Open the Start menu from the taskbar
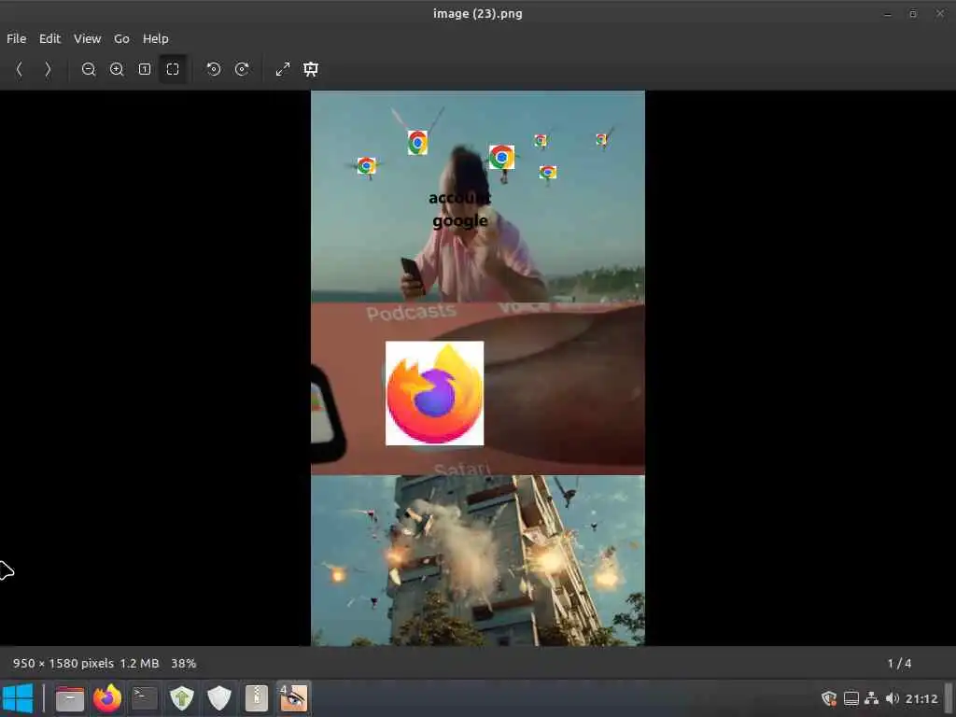 (18, 698)
